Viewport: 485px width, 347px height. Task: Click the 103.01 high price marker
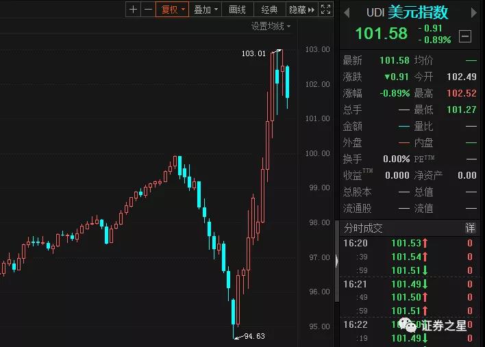(253, 53)
